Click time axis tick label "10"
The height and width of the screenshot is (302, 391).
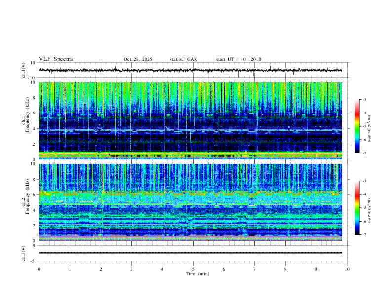[x=347, y=269]
